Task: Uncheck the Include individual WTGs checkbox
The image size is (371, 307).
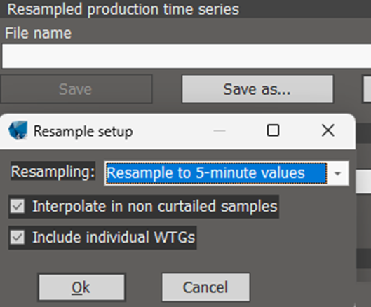Action: click(18, 237)
